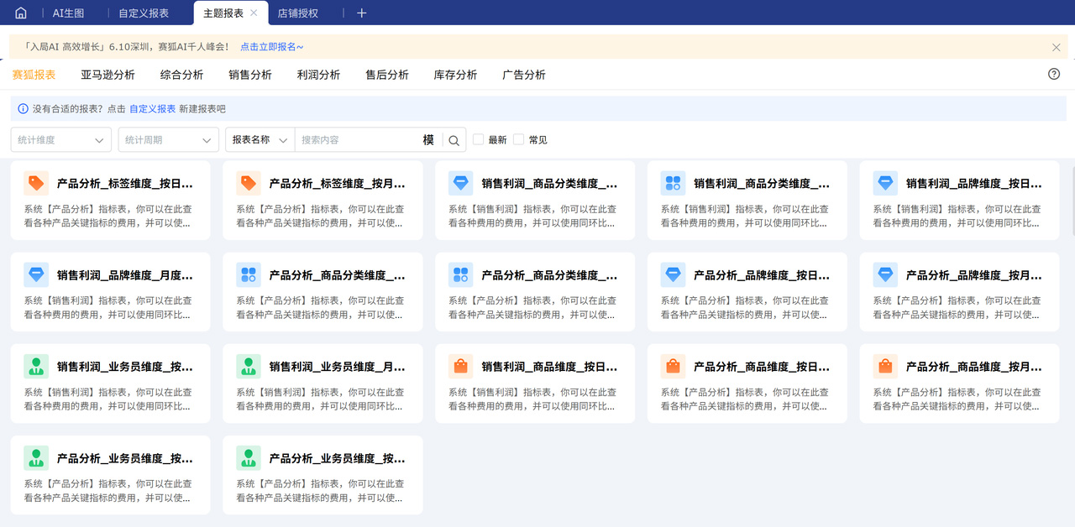Dismiss the 赛狐AI千人峰会 banner
This screenshot has width=1075, height=527.
[1056, 48]
